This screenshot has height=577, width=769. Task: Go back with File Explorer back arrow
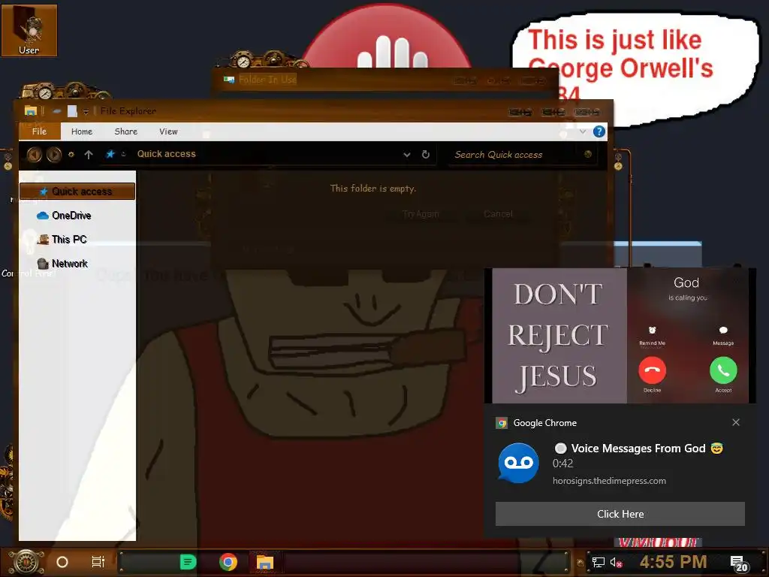tap(34, 155)
